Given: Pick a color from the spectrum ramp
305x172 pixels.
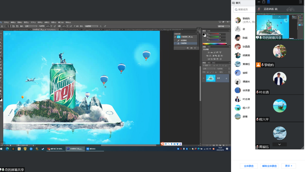Looking at the screenshot, I should [x=214, y=44].
